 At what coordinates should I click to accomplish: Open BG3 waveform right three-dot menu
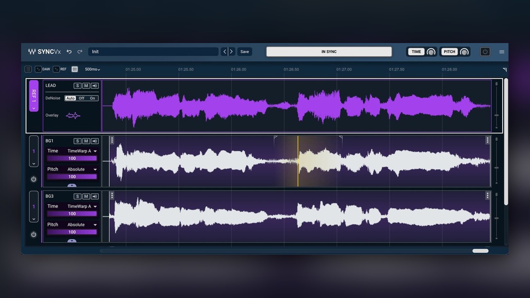(x=487, y=195)
